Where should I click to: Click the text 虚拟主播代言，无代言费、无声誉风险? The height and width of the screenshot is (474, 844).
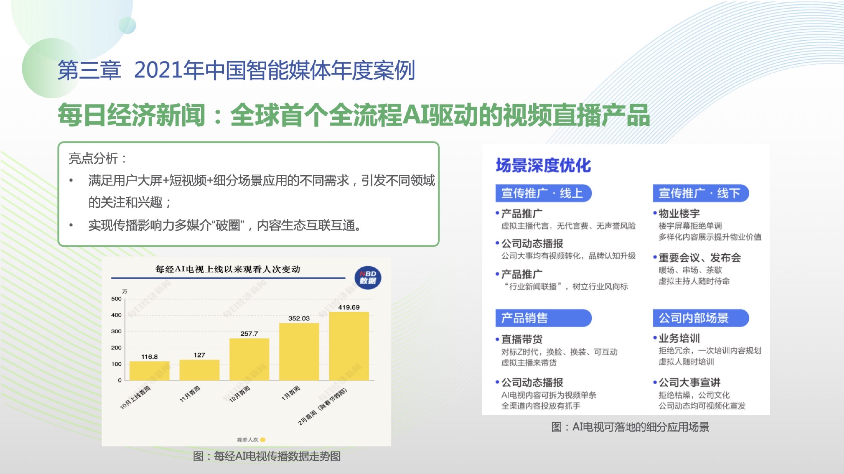click(568, 226)
